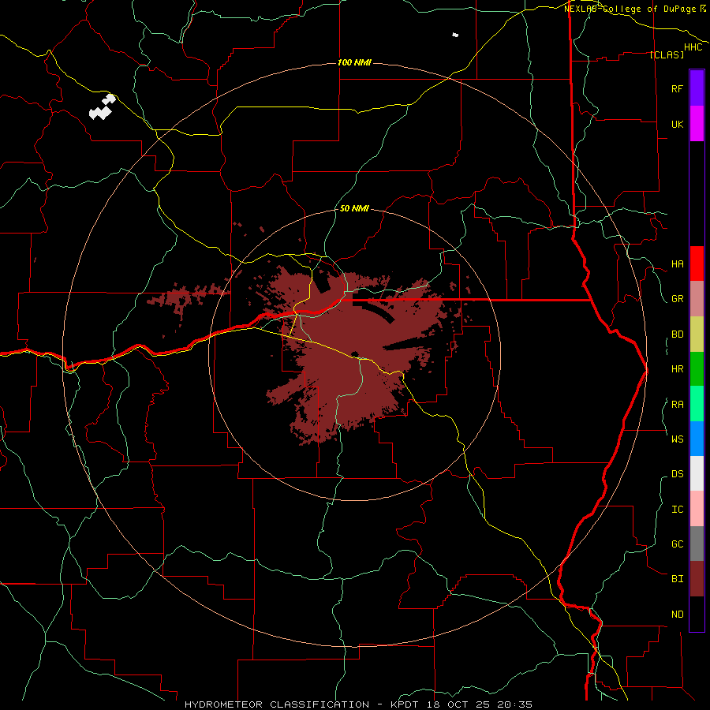The image size is (710, 710).
Task: Click the 18 OCT 25 date text
Action: click(460, 704)
